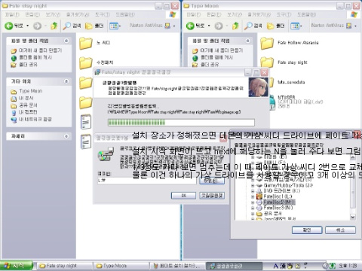Viewport: 362px width, 271px height.
Task: Select the 노 시디 folder
Action: pos(95,43)
